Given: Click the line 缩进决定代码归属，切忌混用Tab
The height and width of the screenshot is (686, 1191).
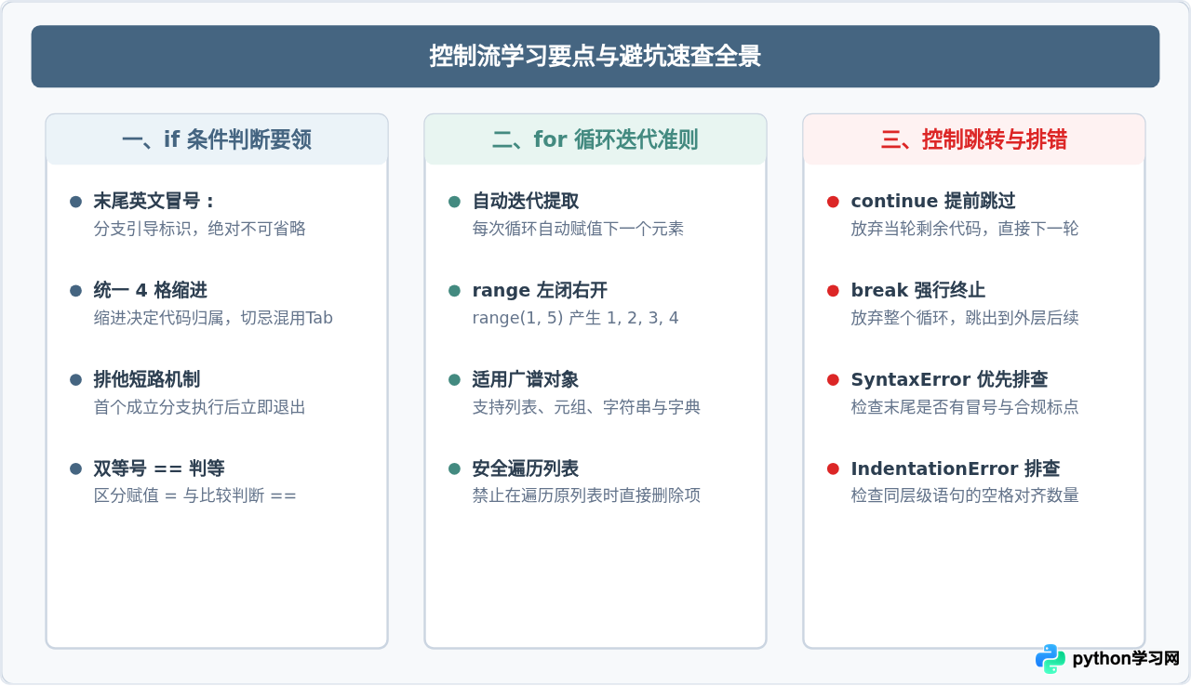Looking at the screenshot, I should click(213, 317).
